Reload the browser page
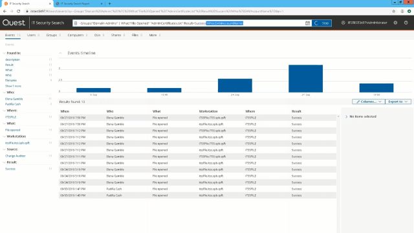 pyautogui.click(x=19, y=11)
